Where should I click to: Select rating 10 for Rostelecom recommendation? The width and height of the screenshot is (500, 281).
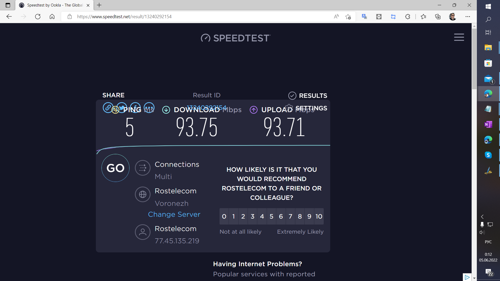point(318,216)
